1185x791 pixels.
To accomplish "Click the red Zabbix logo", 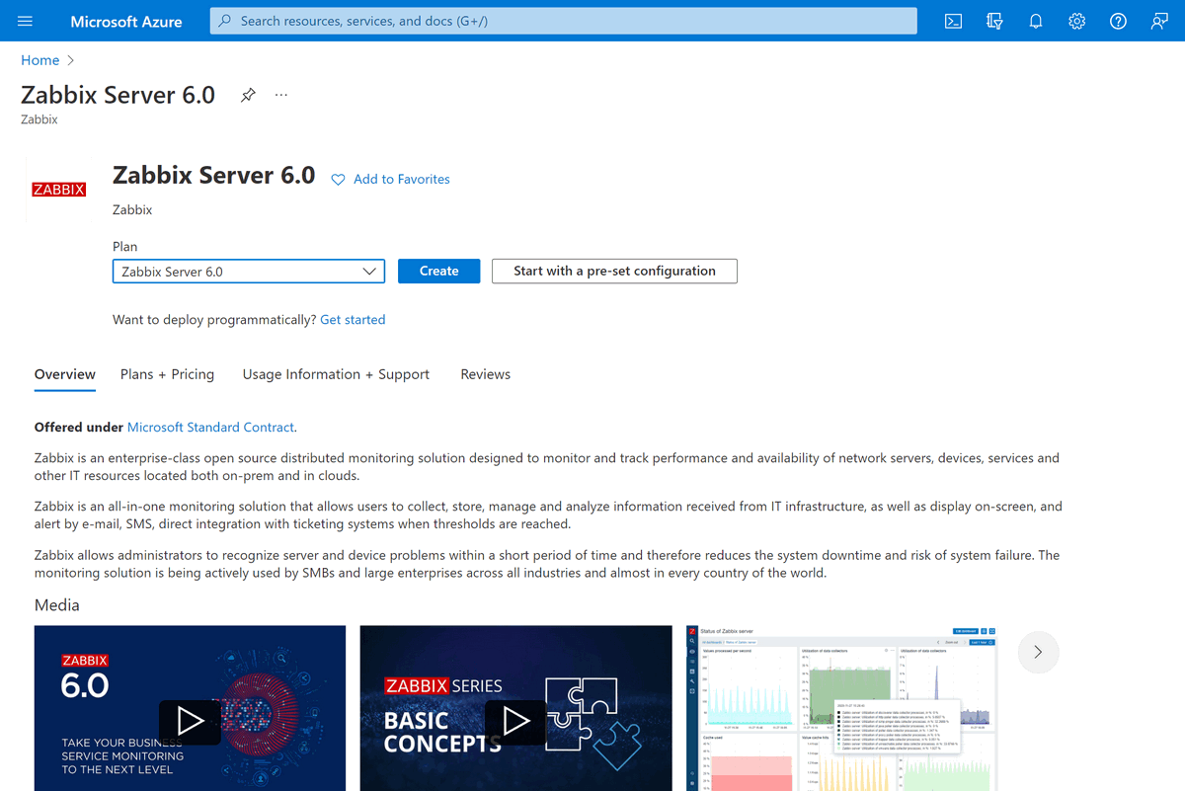I will 59,189.
